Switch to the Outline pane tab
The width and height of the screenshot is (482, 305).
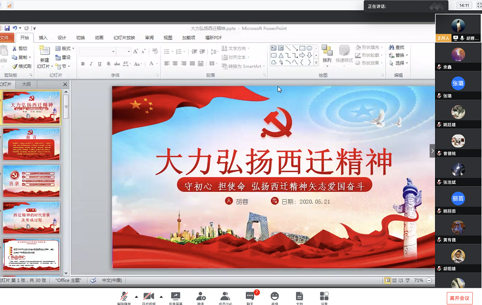pyautogui.click(x=26, y=84)
